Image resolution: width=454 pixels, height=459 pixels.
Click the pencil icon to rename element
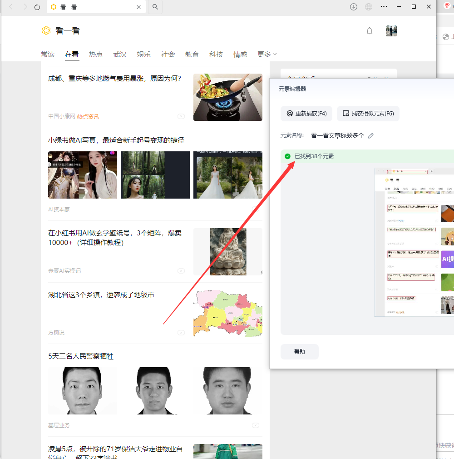(x=371, y=135)
